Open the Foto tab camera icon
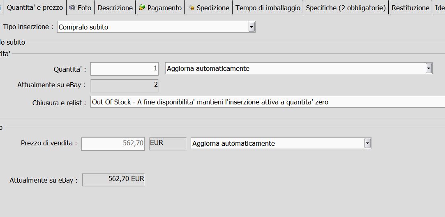Screen dimensions: 445x217 pos(72,7)
